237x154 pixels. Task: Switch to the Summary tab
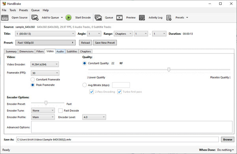click(11, 51)
